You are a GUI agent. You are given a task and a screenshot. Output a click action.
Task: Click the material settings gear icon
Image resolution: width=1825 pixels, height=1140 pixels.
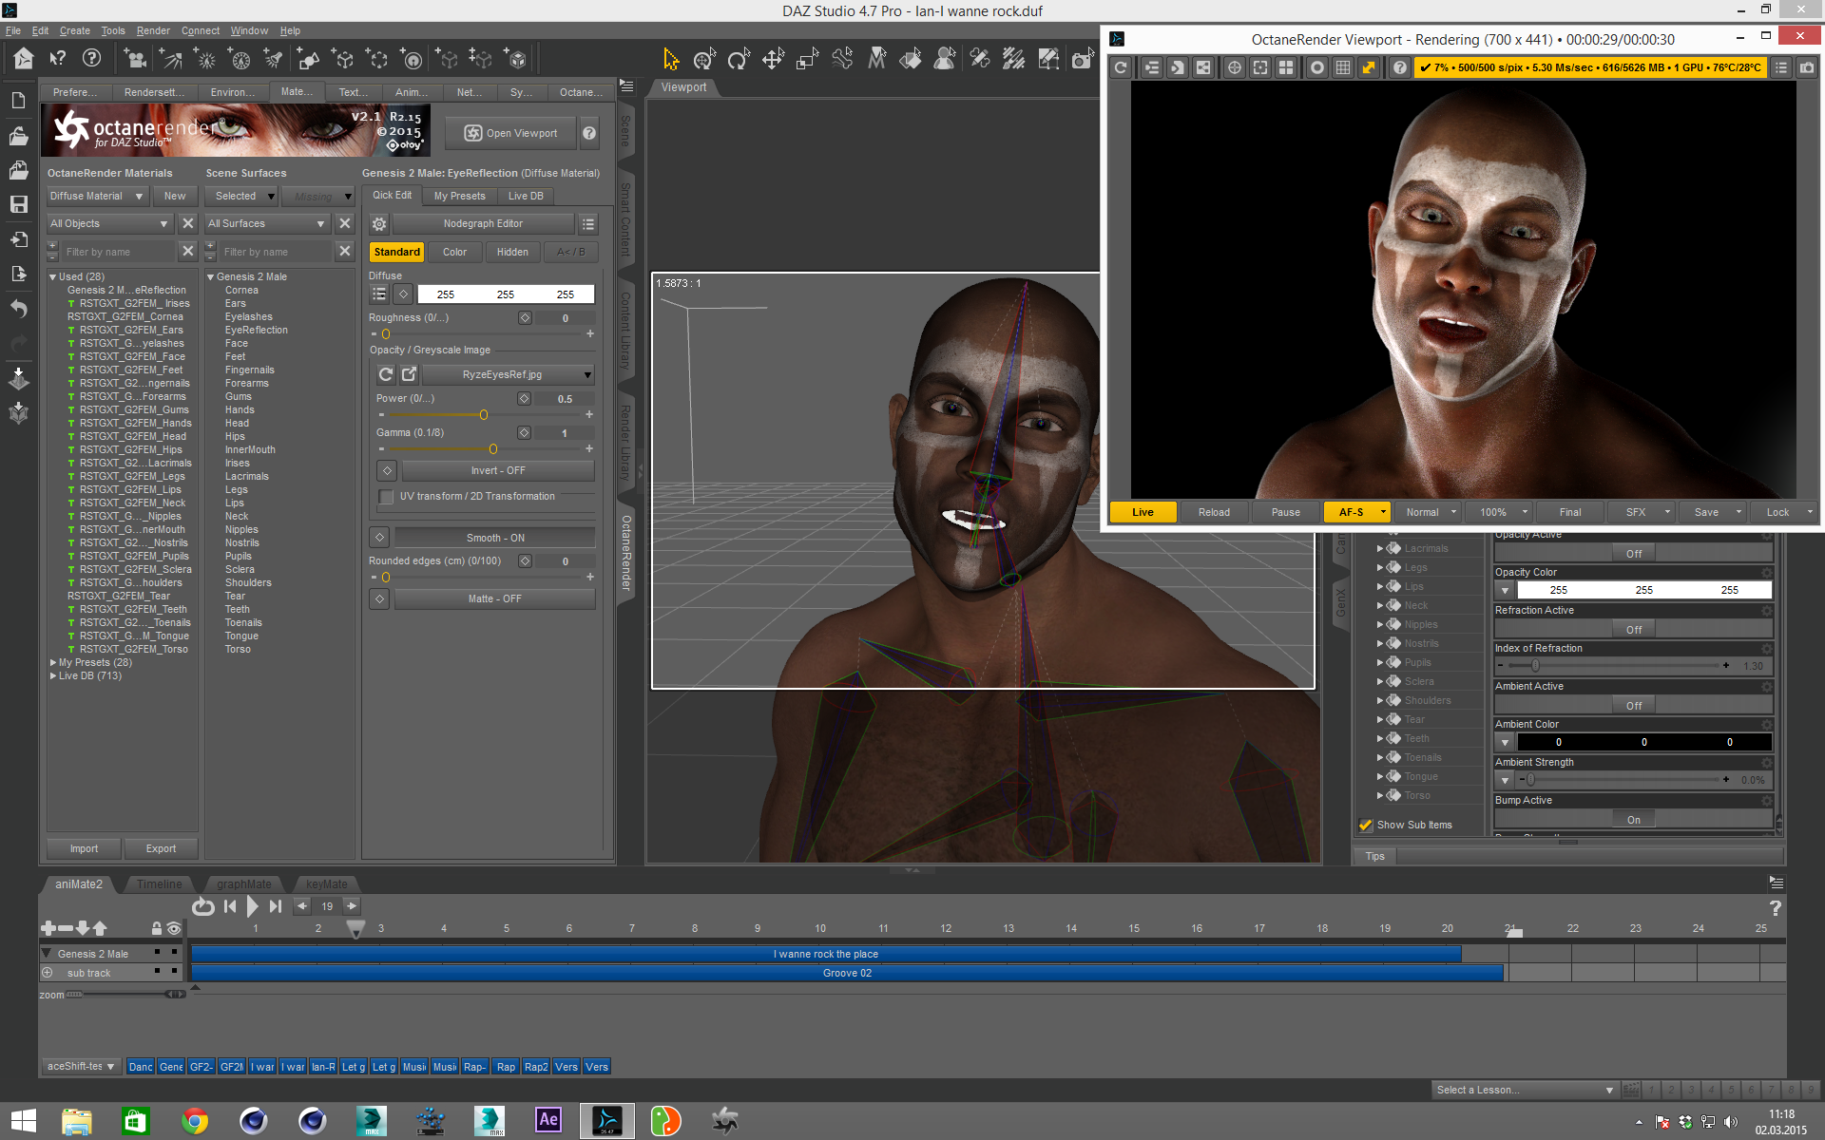(x=379, y=224)
